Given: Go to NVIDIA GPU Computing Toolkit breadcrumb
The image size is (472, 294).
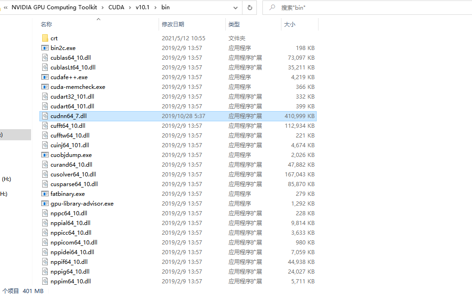Looking at the screenshot, I should [54, 7].
